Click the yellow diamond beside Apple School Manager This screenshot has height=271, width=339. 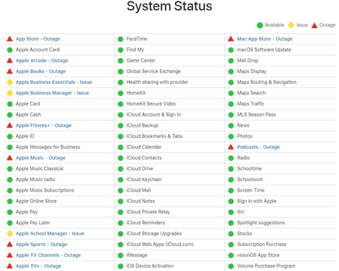pyautogui.click(x=9, y=234)
